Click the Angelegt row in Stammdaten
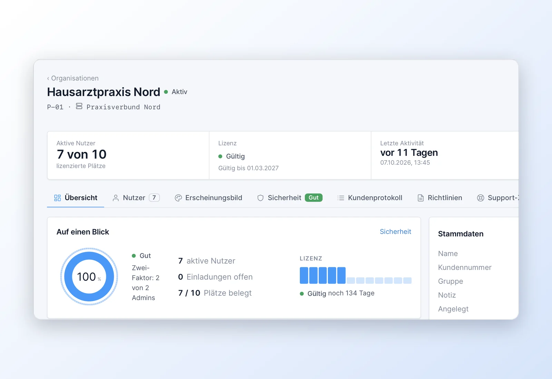The image size is (552, 379). (453, 309)
